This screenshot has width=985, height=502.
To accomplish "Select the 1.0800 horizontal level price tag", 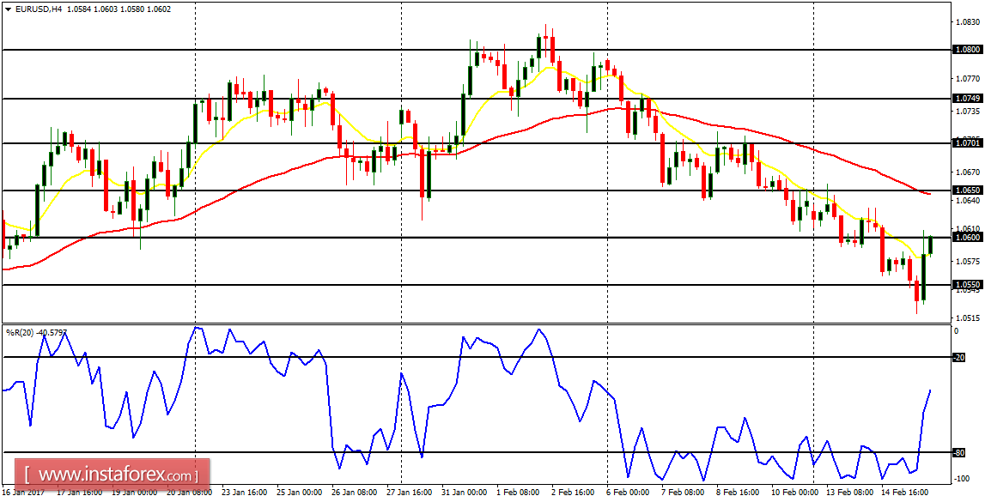I will point(966,49).
